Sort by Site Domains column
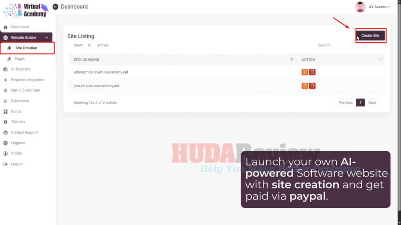401x225 pixels. [x=292, y=59]
